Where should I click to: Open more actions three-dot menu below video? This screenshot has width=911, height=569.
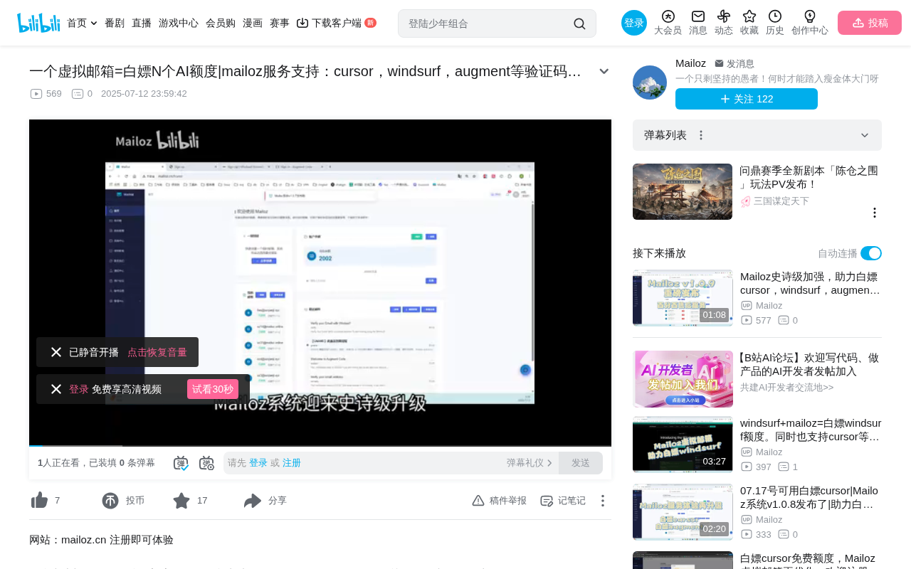(x=603, y=501)
